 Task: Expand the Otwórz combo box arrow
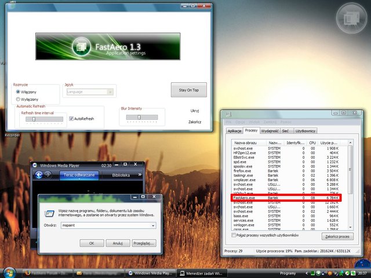153,225
